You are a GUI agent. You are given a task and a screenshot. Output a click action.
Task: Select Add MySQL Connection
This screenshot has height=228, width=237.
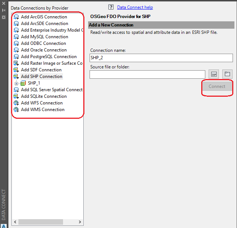45,37
